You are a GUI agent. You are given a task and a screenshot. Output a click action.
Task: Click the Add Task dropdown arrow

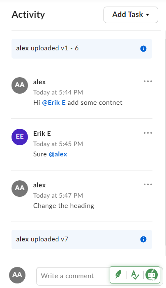click(x=148, y=15)
